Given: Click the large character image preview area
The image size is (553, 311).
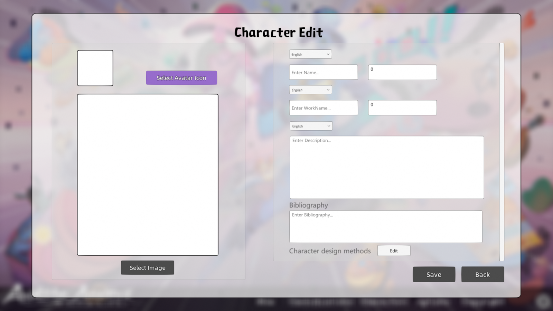Looking at the screenshot, I should click(148, 175).
